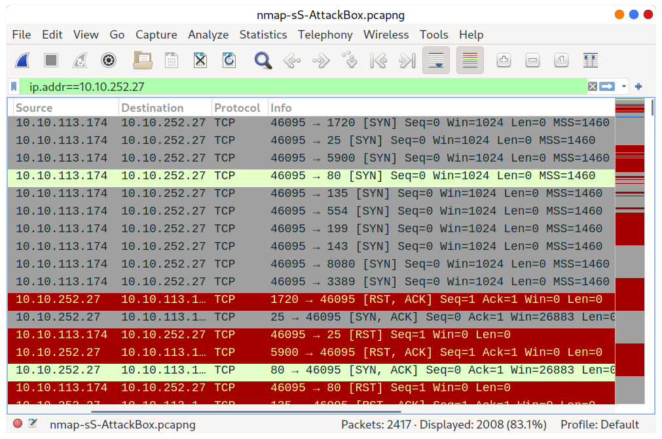This screenshot has height=439, width=662.
Task: Click Profile: Default in status bar
Action: (600, 424)
